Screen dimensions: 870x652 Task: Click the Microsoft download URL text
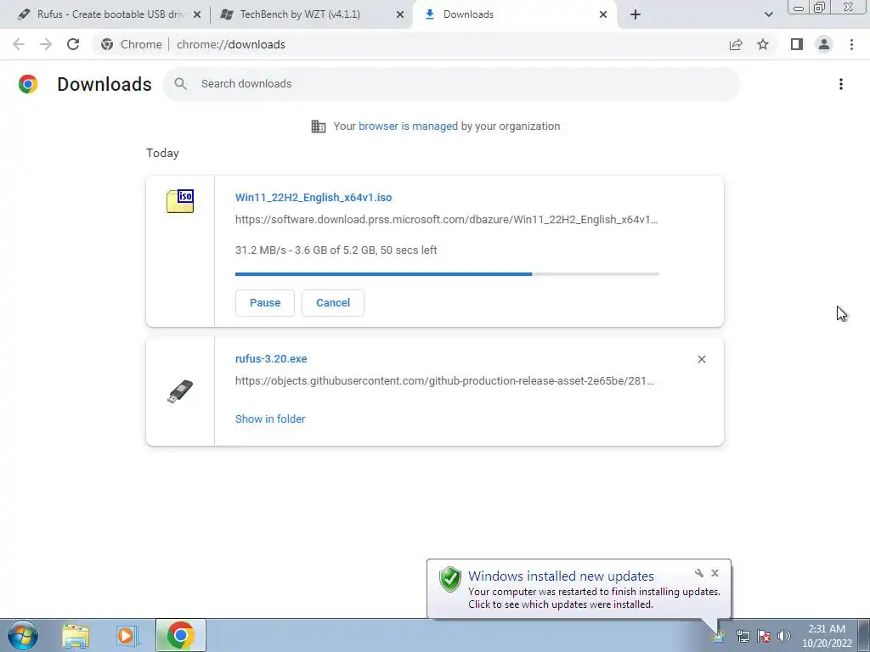447,220
